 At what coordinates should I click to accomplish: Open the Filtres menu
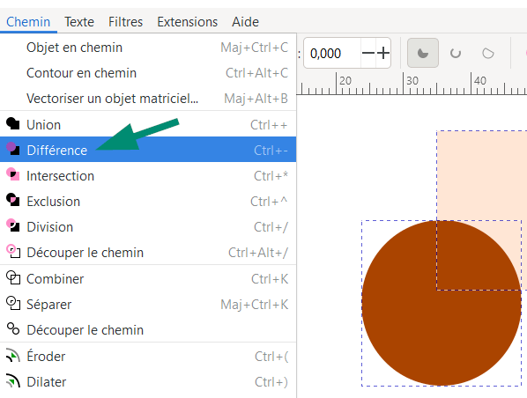click(x=125, y=22)
